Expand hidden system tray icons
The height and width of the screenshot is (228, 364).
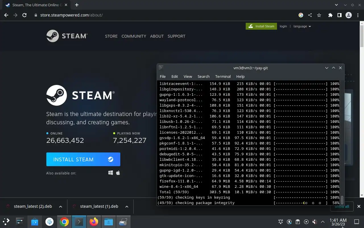click(x=323, y=222)
